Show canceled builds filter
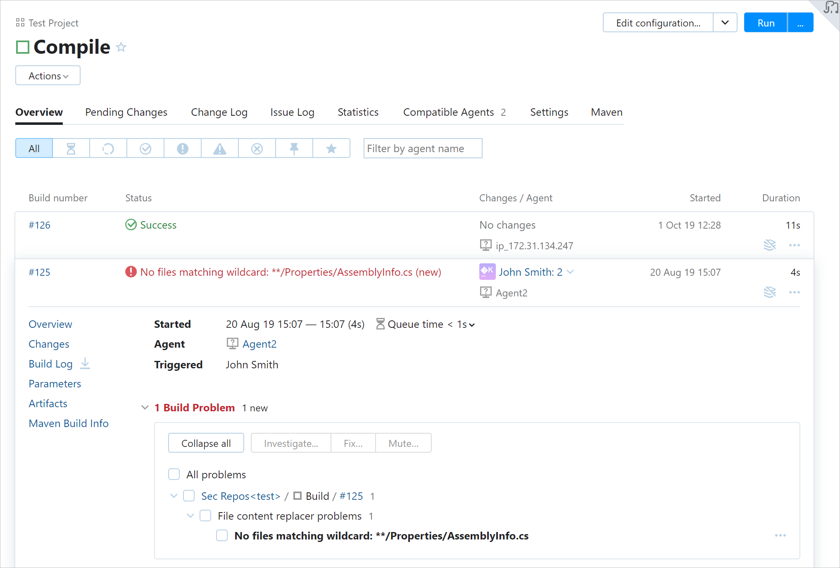 coord(257,148)
